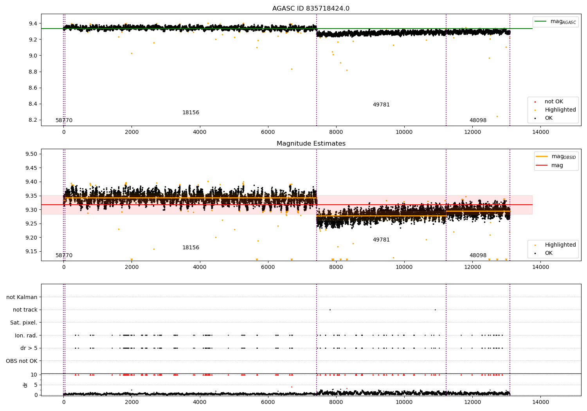Viewport: 587px width, 411px height.
Task: Click 'Highlighted' legend entry in middle plot
Action: tap(560, 245)
